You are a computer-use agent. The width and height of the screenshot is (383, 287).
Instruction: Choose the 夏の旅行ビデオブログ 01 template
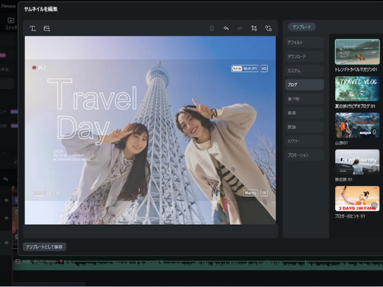click(357, 88)
